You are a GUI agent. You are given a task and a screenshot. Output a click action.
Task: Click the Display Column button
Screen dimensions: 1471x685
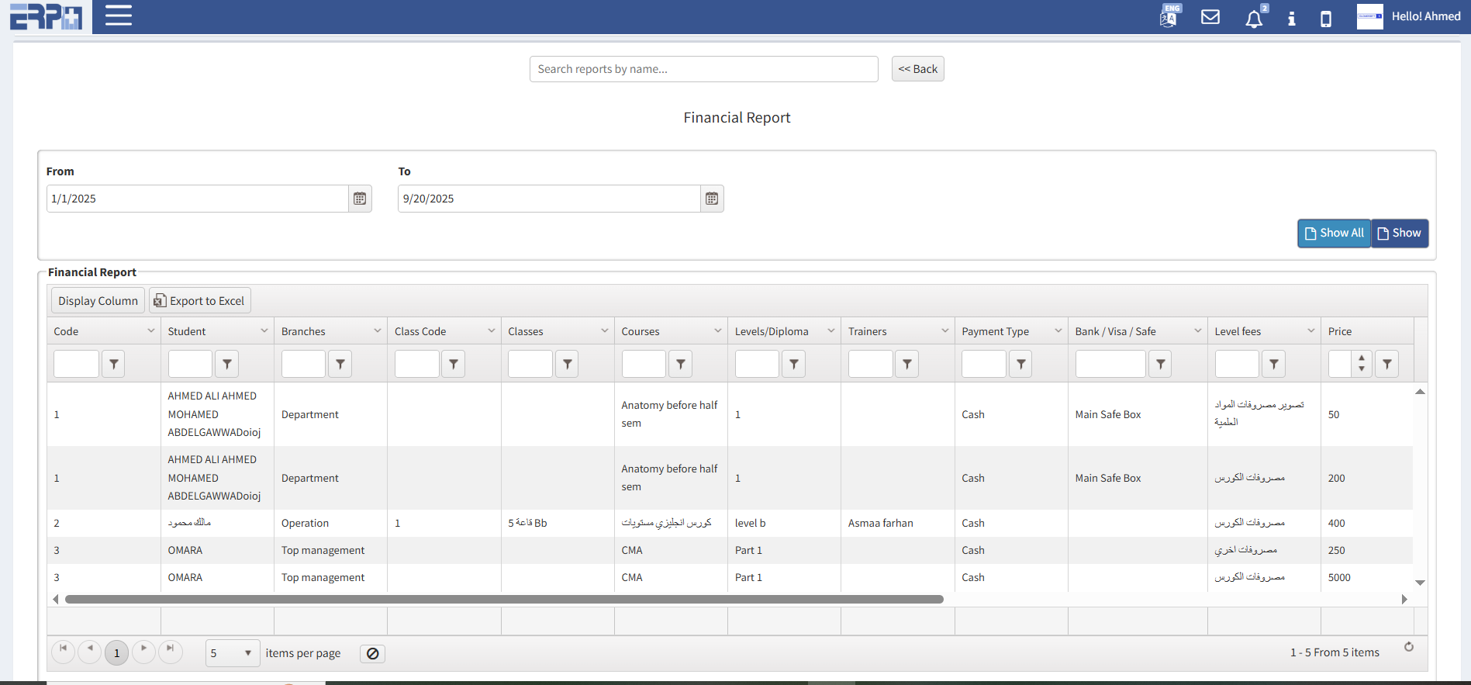click(98, 301)
